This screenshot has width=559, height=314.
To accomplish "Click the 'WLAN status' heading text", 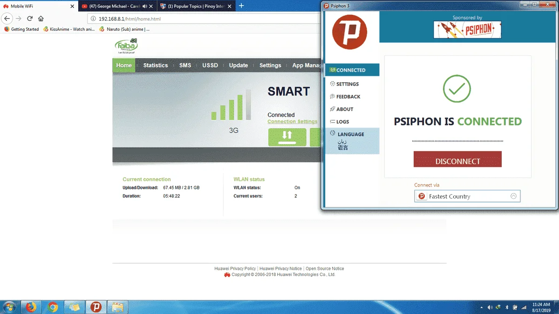I will click(x=249, y=179).
